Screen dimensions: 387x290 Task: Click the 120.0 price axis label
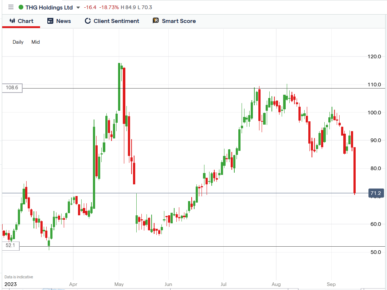(x=374, y=56)
